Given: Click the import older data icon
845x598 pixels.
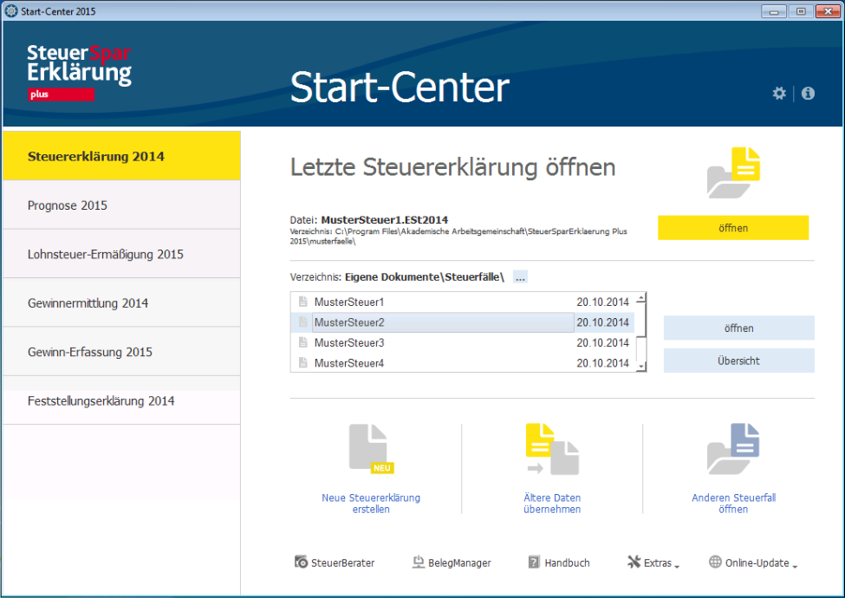Looking at the screenshot, I should coord(552,451).
